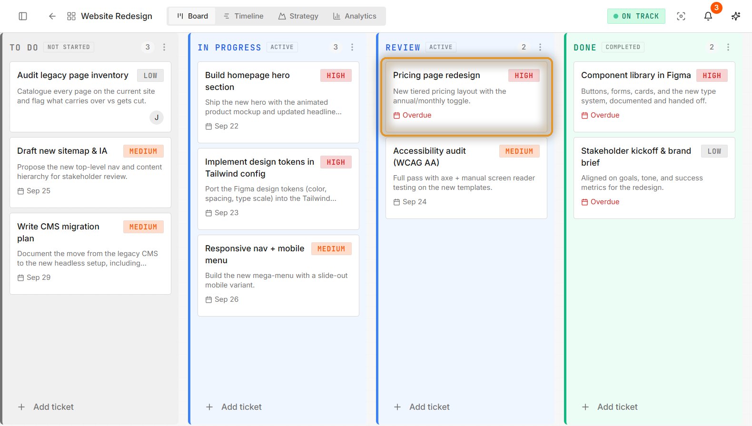The image size is (752, 426).
Task: Click the To Do ticket count badge
Action: (x=148, y=47)
